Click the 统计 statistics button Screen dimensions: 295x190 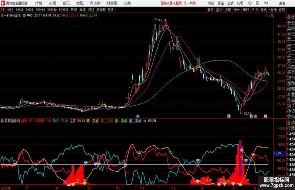[x=237, y=10]
